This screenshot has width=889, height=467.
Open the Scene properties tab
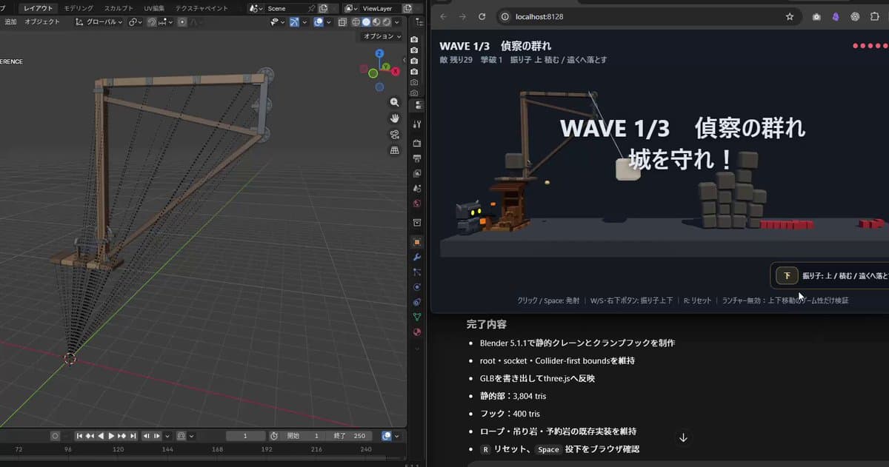click(417, 188)
